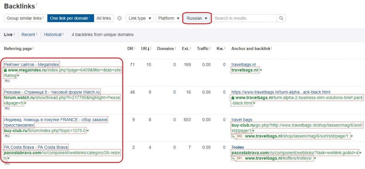The width and height of the screenshot is (365, 169).
Task: Click the info icon beside the DR column
Action: 135,48
